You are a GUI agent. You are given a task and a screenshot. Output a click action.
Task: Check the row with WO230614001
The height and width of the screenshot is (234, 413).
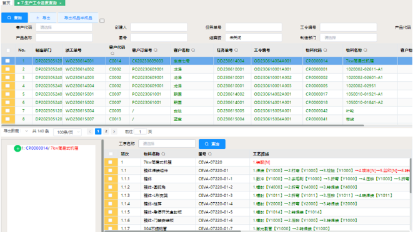pos(7,61)
